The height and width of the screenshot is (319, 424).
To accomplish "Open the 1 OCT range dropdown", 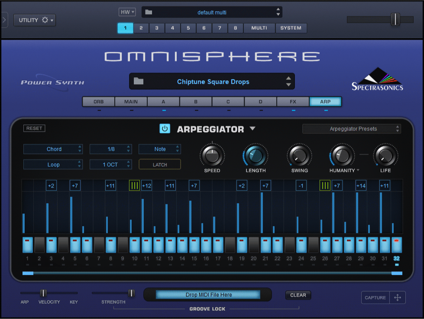I will pos(110,164).
